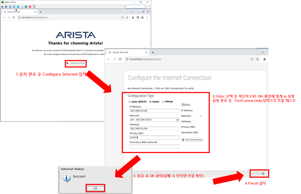This screenshot has height=194, width=301.
Task: Close Setup Wizard tab in back browser window
Action: pos(35,12)
